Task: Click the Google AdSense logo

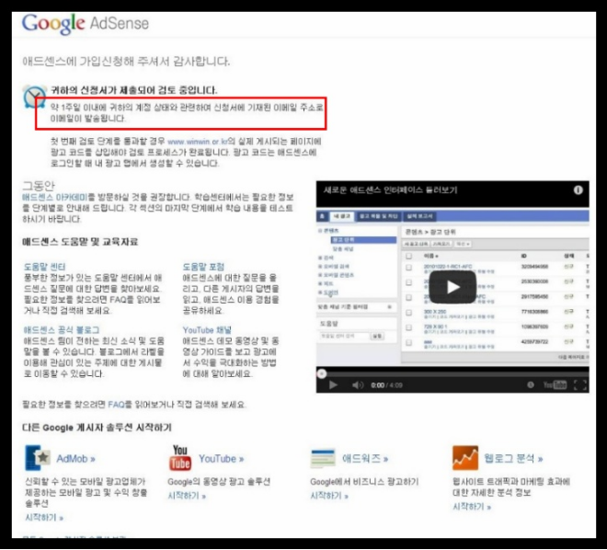Action: 86,24
